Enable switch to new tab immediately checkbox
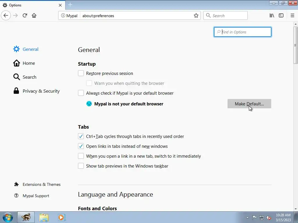298x223 pixels. point(81,156)
